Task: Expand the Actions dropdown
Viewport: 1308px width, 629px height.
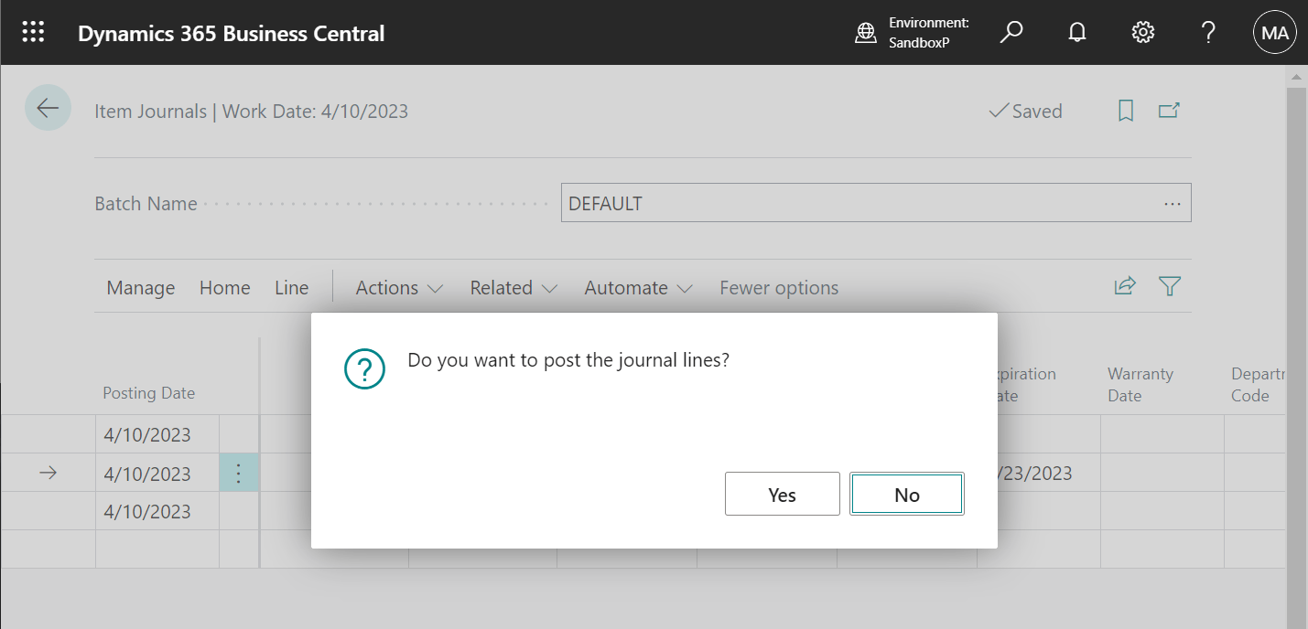Action: (397, 287)
